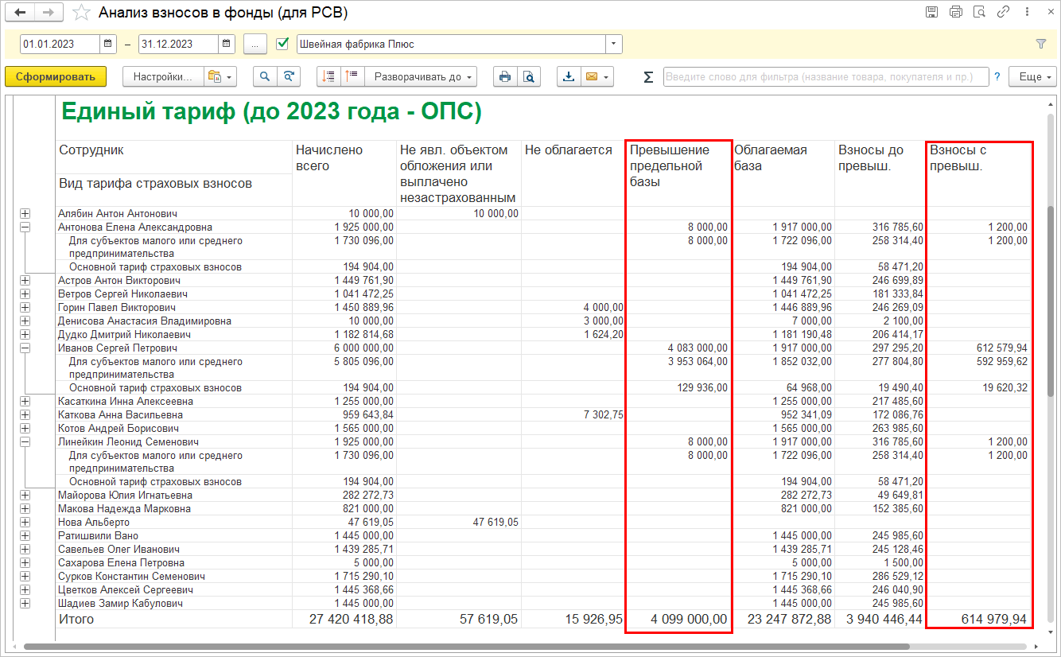
Task: Click the Find next icon
Action: [288, 76]
